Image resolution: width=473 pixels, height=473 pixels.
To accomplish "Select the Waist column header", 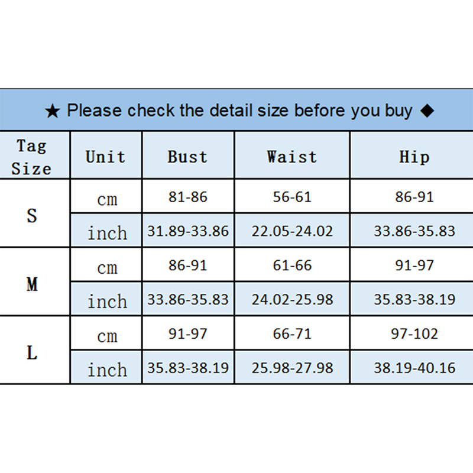I will pos(291,157).
